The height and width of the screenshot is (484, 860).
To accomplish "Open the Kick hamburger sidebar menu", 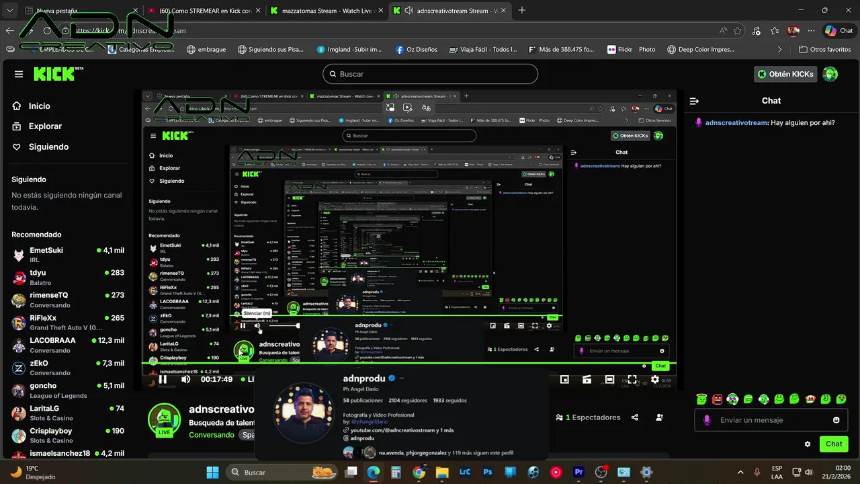I will pos(19,74).
